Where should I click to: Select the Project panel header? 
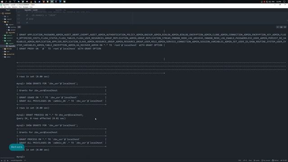[x=8, y=10]
